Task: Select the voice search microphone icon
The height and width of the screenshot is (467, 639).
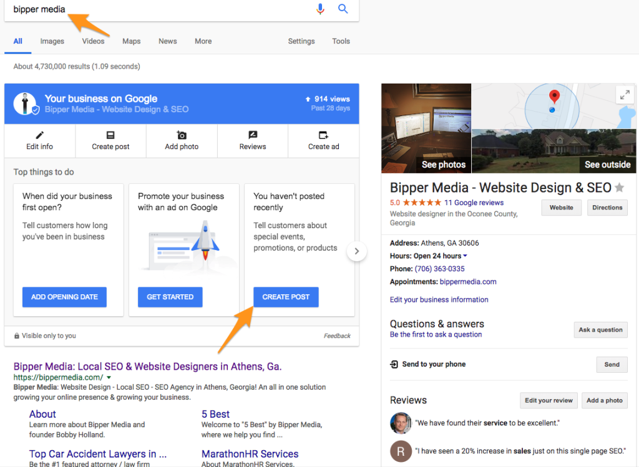Action: click(320, 9)
